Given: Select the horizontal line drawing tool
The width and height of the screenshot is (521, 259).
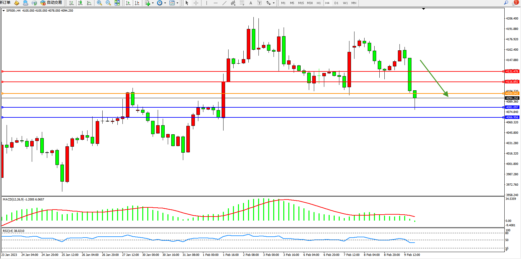Looking at the screenshot, I should [x=215, y=3].
